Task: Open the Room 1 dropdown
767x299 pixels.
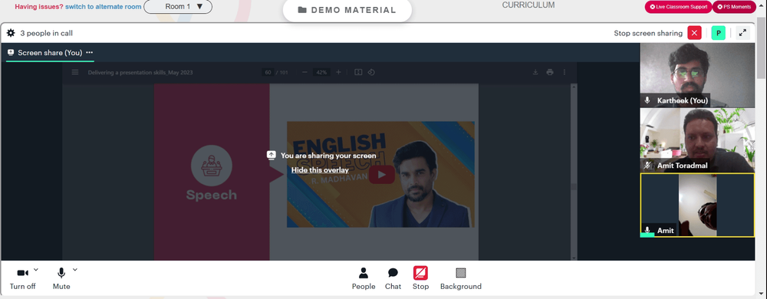Action: (x=178, y=7)
